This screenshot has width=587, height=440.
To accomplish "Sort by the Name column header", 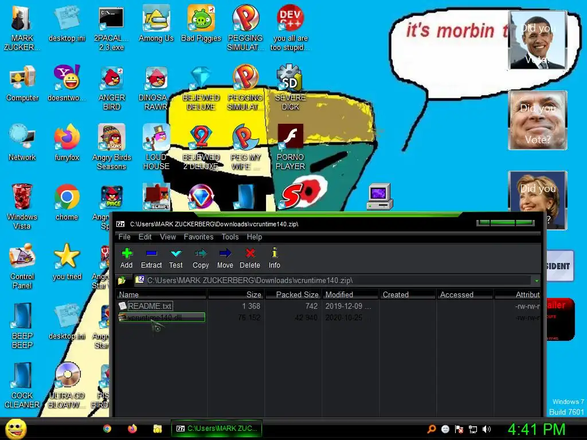I will coord(162,294).
